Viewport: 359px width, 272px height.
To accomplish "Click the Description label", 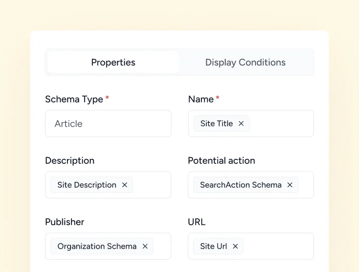I will [69, 161].
